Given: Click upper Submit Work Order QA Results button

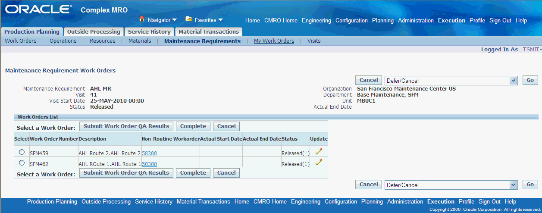Looking at the screenshot, I should (x=126, y=126).
